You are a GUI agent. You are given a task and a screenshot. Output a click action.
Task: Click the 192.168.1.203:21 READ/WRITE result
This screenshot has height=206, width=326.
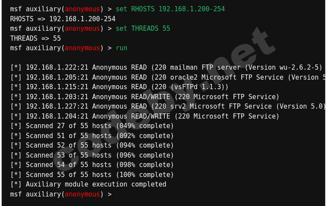(x=144, y=97)
